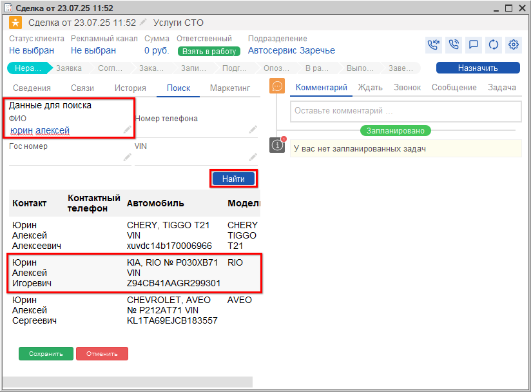Select the Заявка stage in pipeline
The height and width of the screenshot is (392, 531).
pos(68,68)
